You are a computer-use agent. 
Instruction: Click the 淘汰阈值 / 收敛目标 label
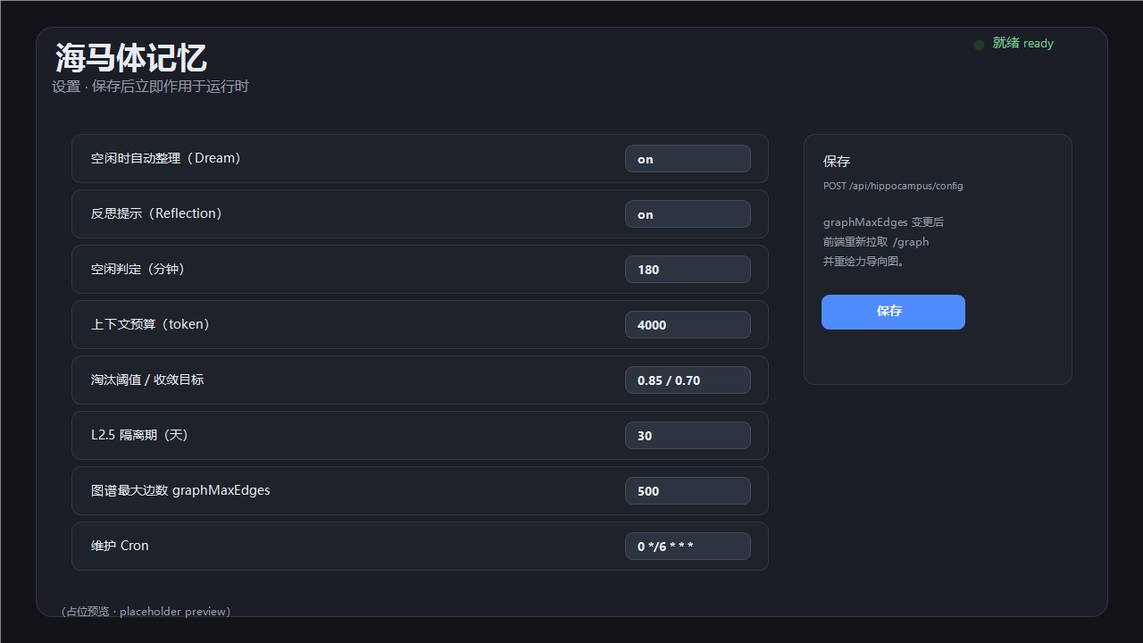[x=147, y=380]
